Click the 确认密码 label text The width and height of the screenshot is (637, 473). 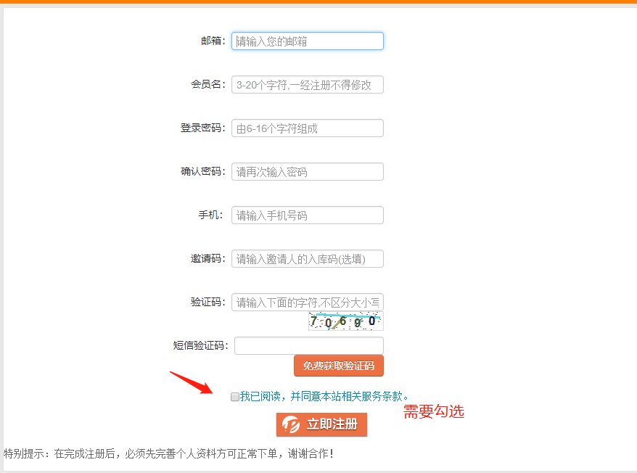coord(202,171)
